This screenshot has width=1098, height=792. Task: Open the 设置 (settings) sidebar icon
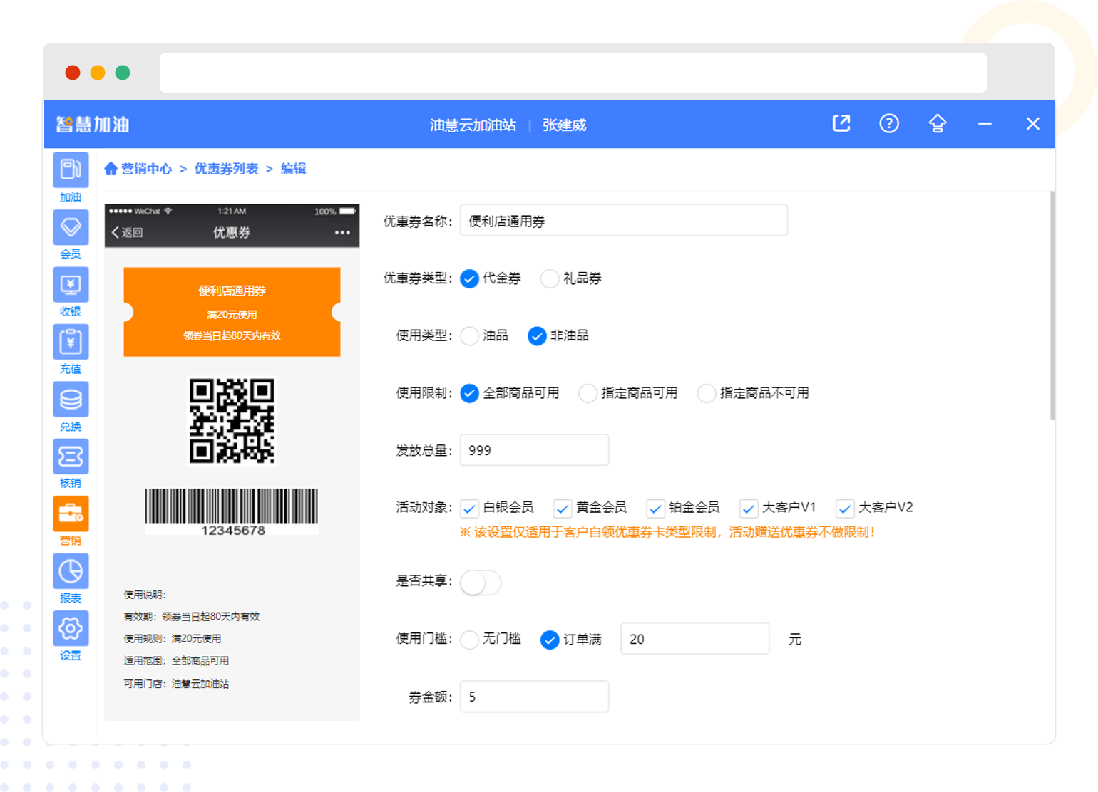71,629
